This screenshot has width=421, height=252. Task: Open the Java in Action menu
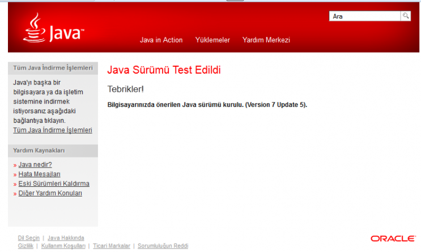[x=161, y=40]
